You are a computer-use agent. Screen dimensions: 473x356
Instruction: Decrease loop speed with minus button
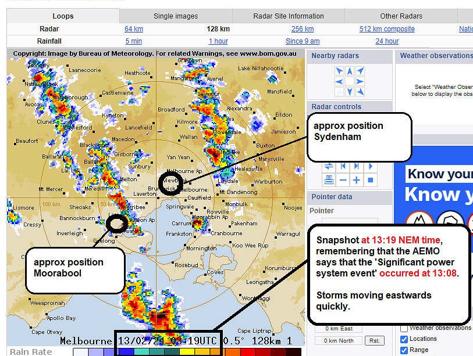[343, 180]
